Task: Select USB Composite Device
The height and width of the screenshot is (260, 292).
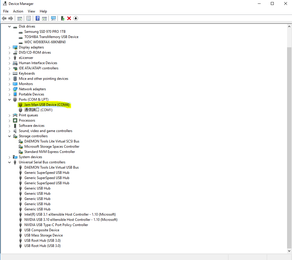Action: (42, 230)
